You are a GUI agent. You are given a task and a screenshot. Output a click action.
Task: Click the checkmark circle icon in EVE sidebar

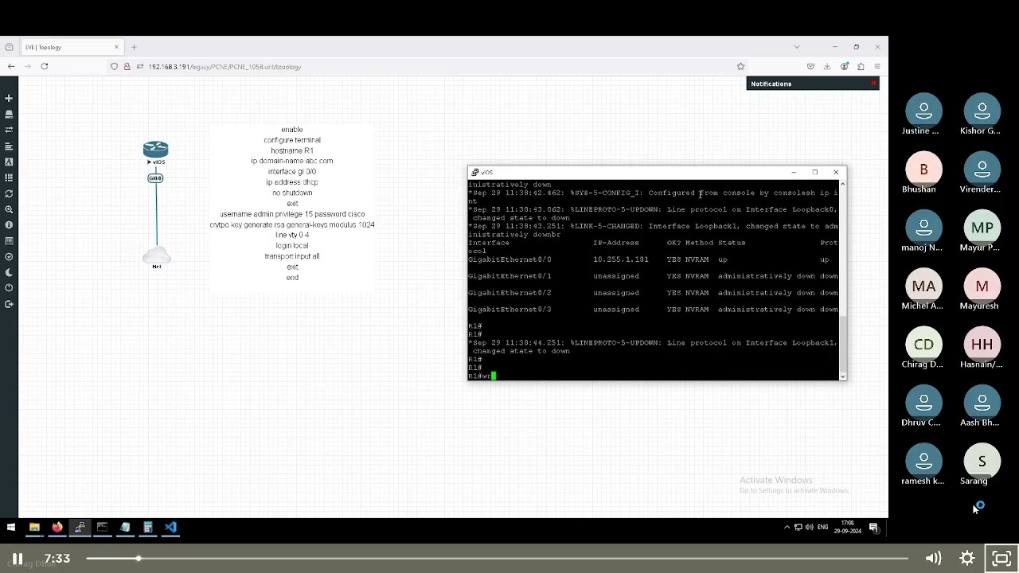[x=9, y=256]
